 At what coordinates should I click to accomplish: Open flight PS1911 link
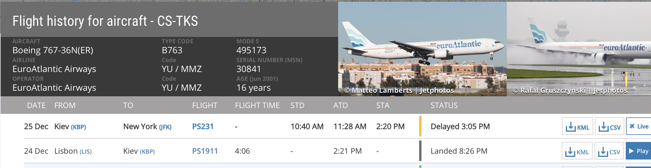pos(205,151)
